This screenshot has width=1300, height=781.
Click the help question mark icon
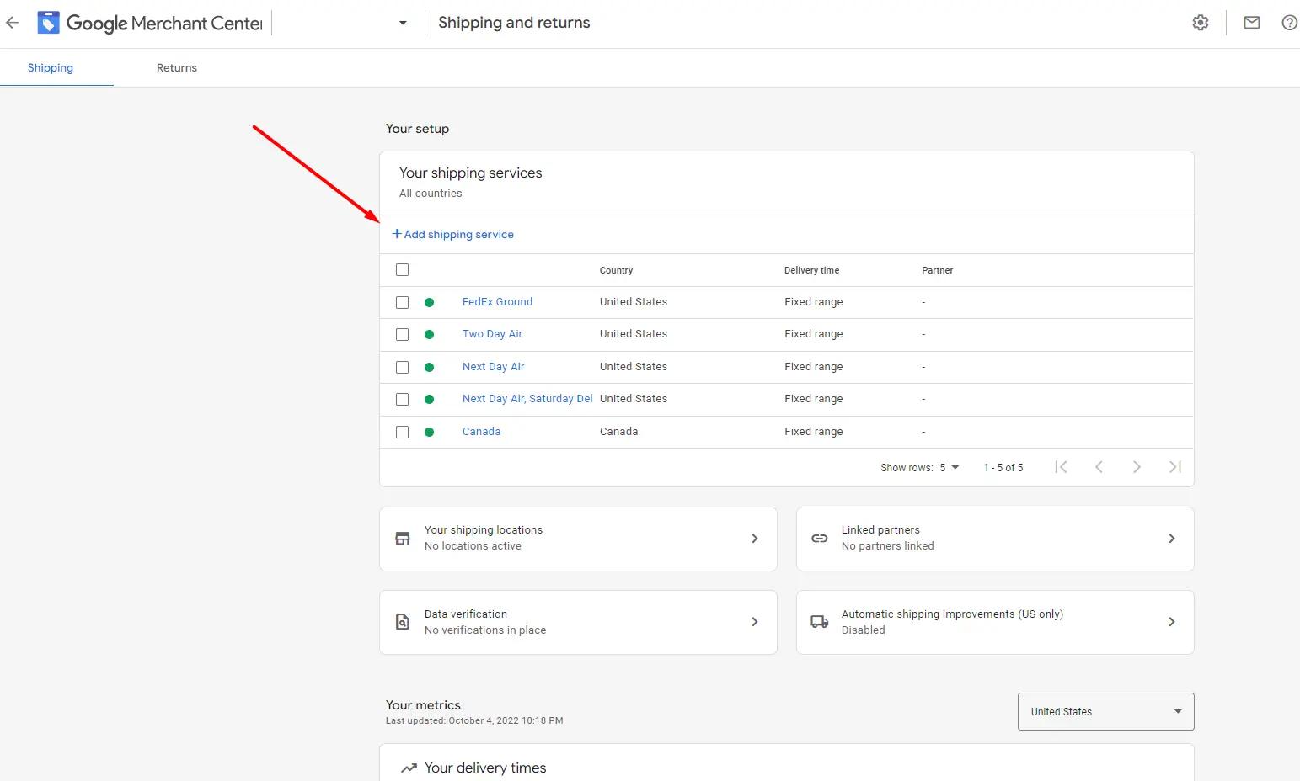[x=1289, y=23]
